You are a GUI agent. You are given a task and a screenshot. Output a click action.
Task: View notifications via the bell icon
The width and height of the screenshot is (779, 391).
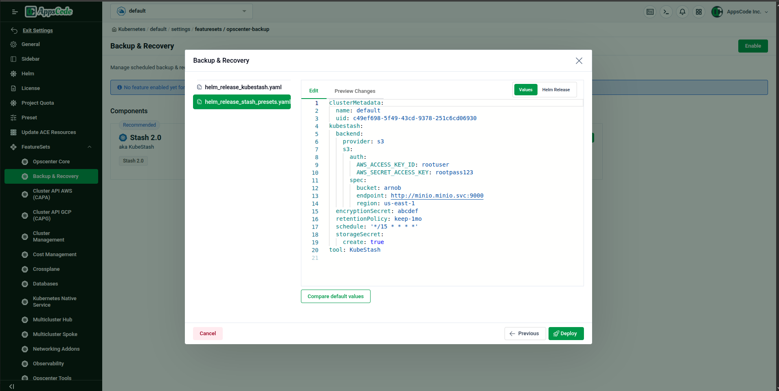point(682,12)
